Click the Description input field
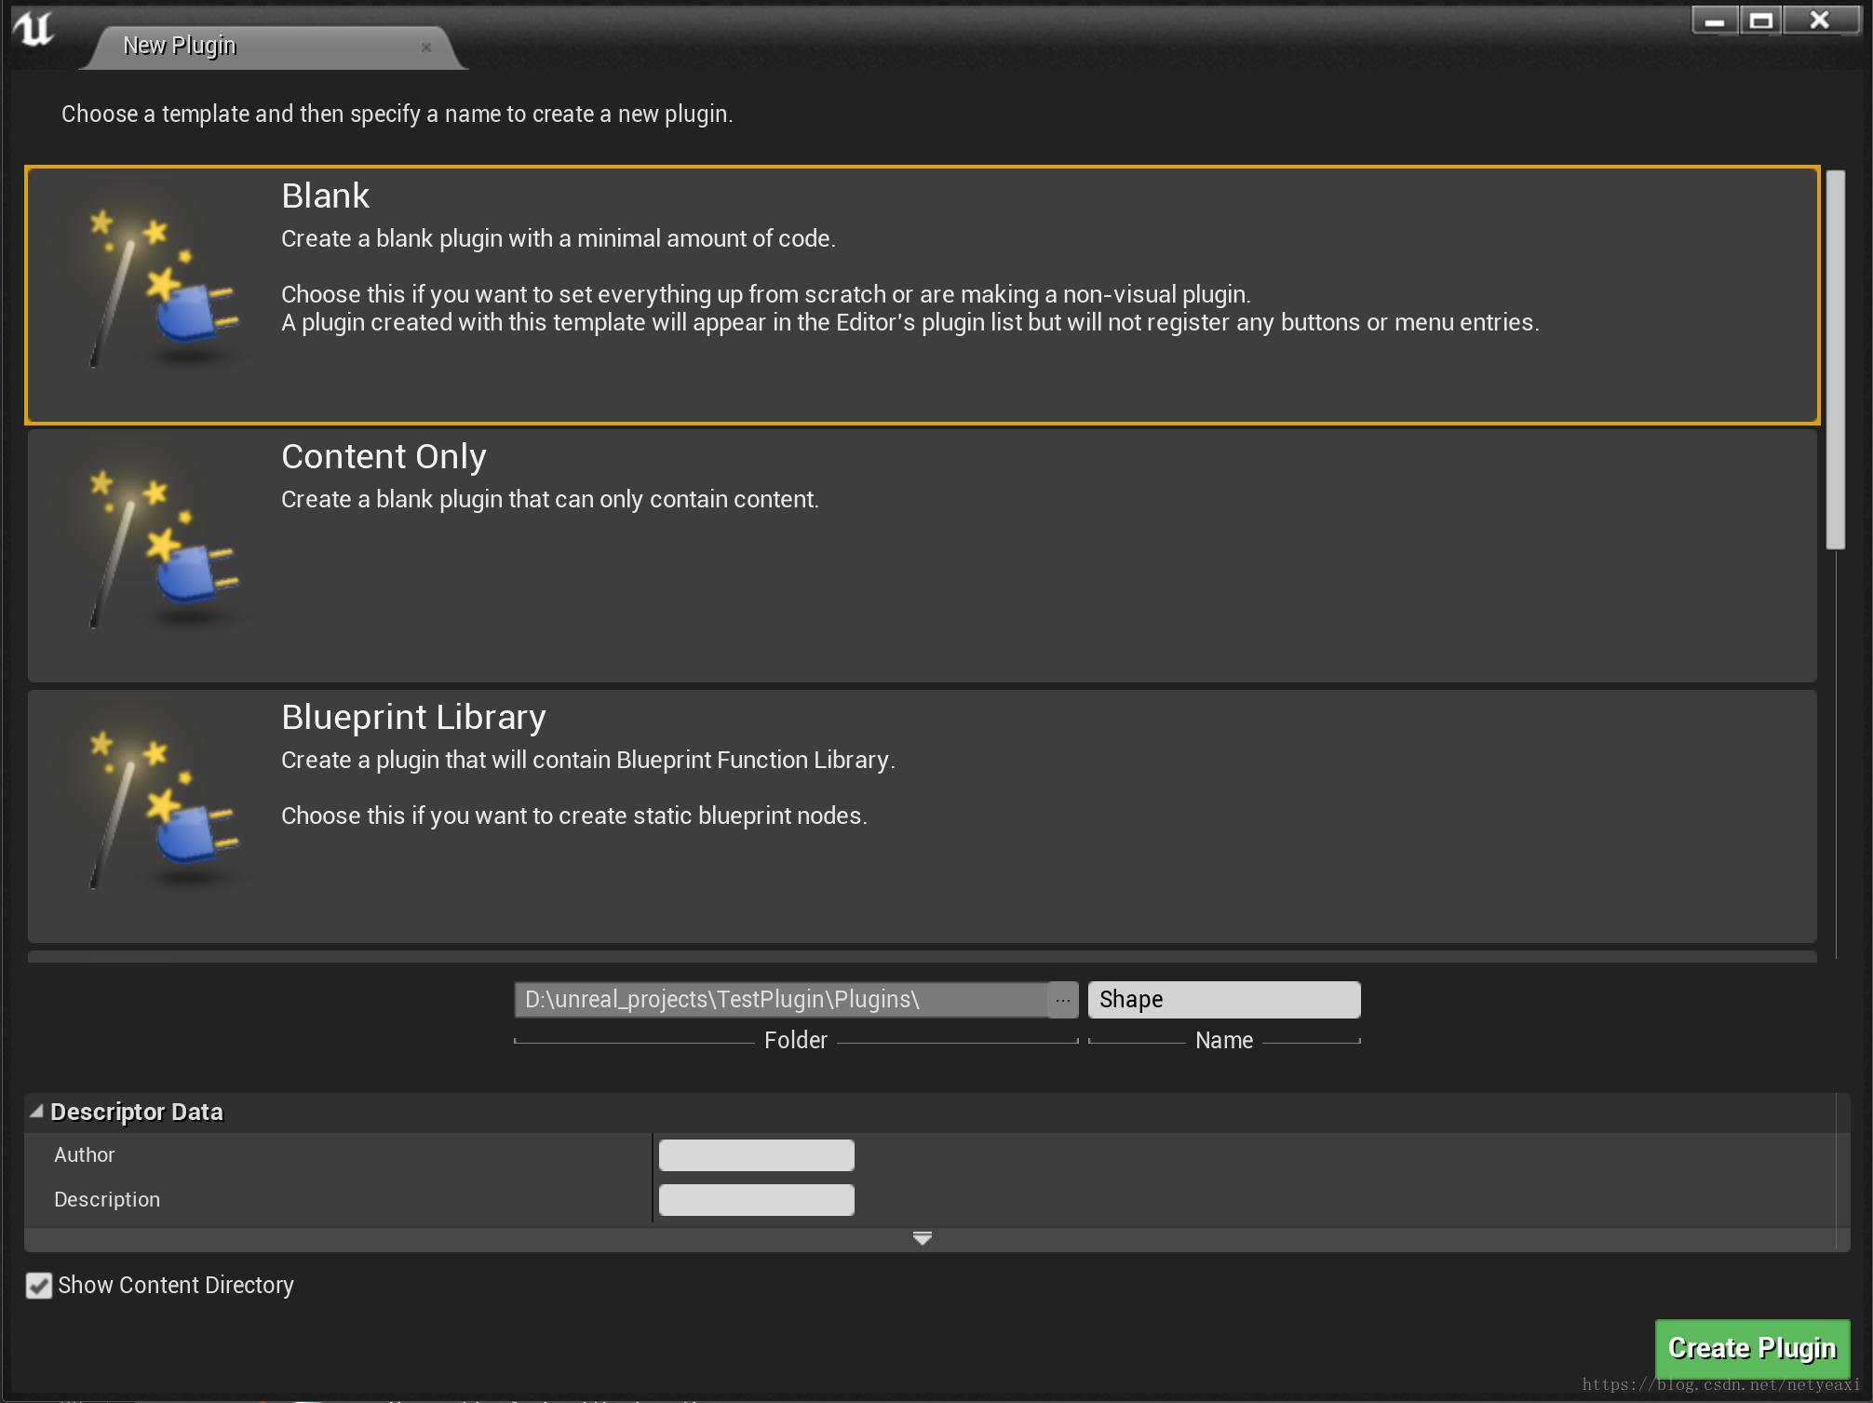Viewport: 1873px width, 1403px height. [755, 1199]
